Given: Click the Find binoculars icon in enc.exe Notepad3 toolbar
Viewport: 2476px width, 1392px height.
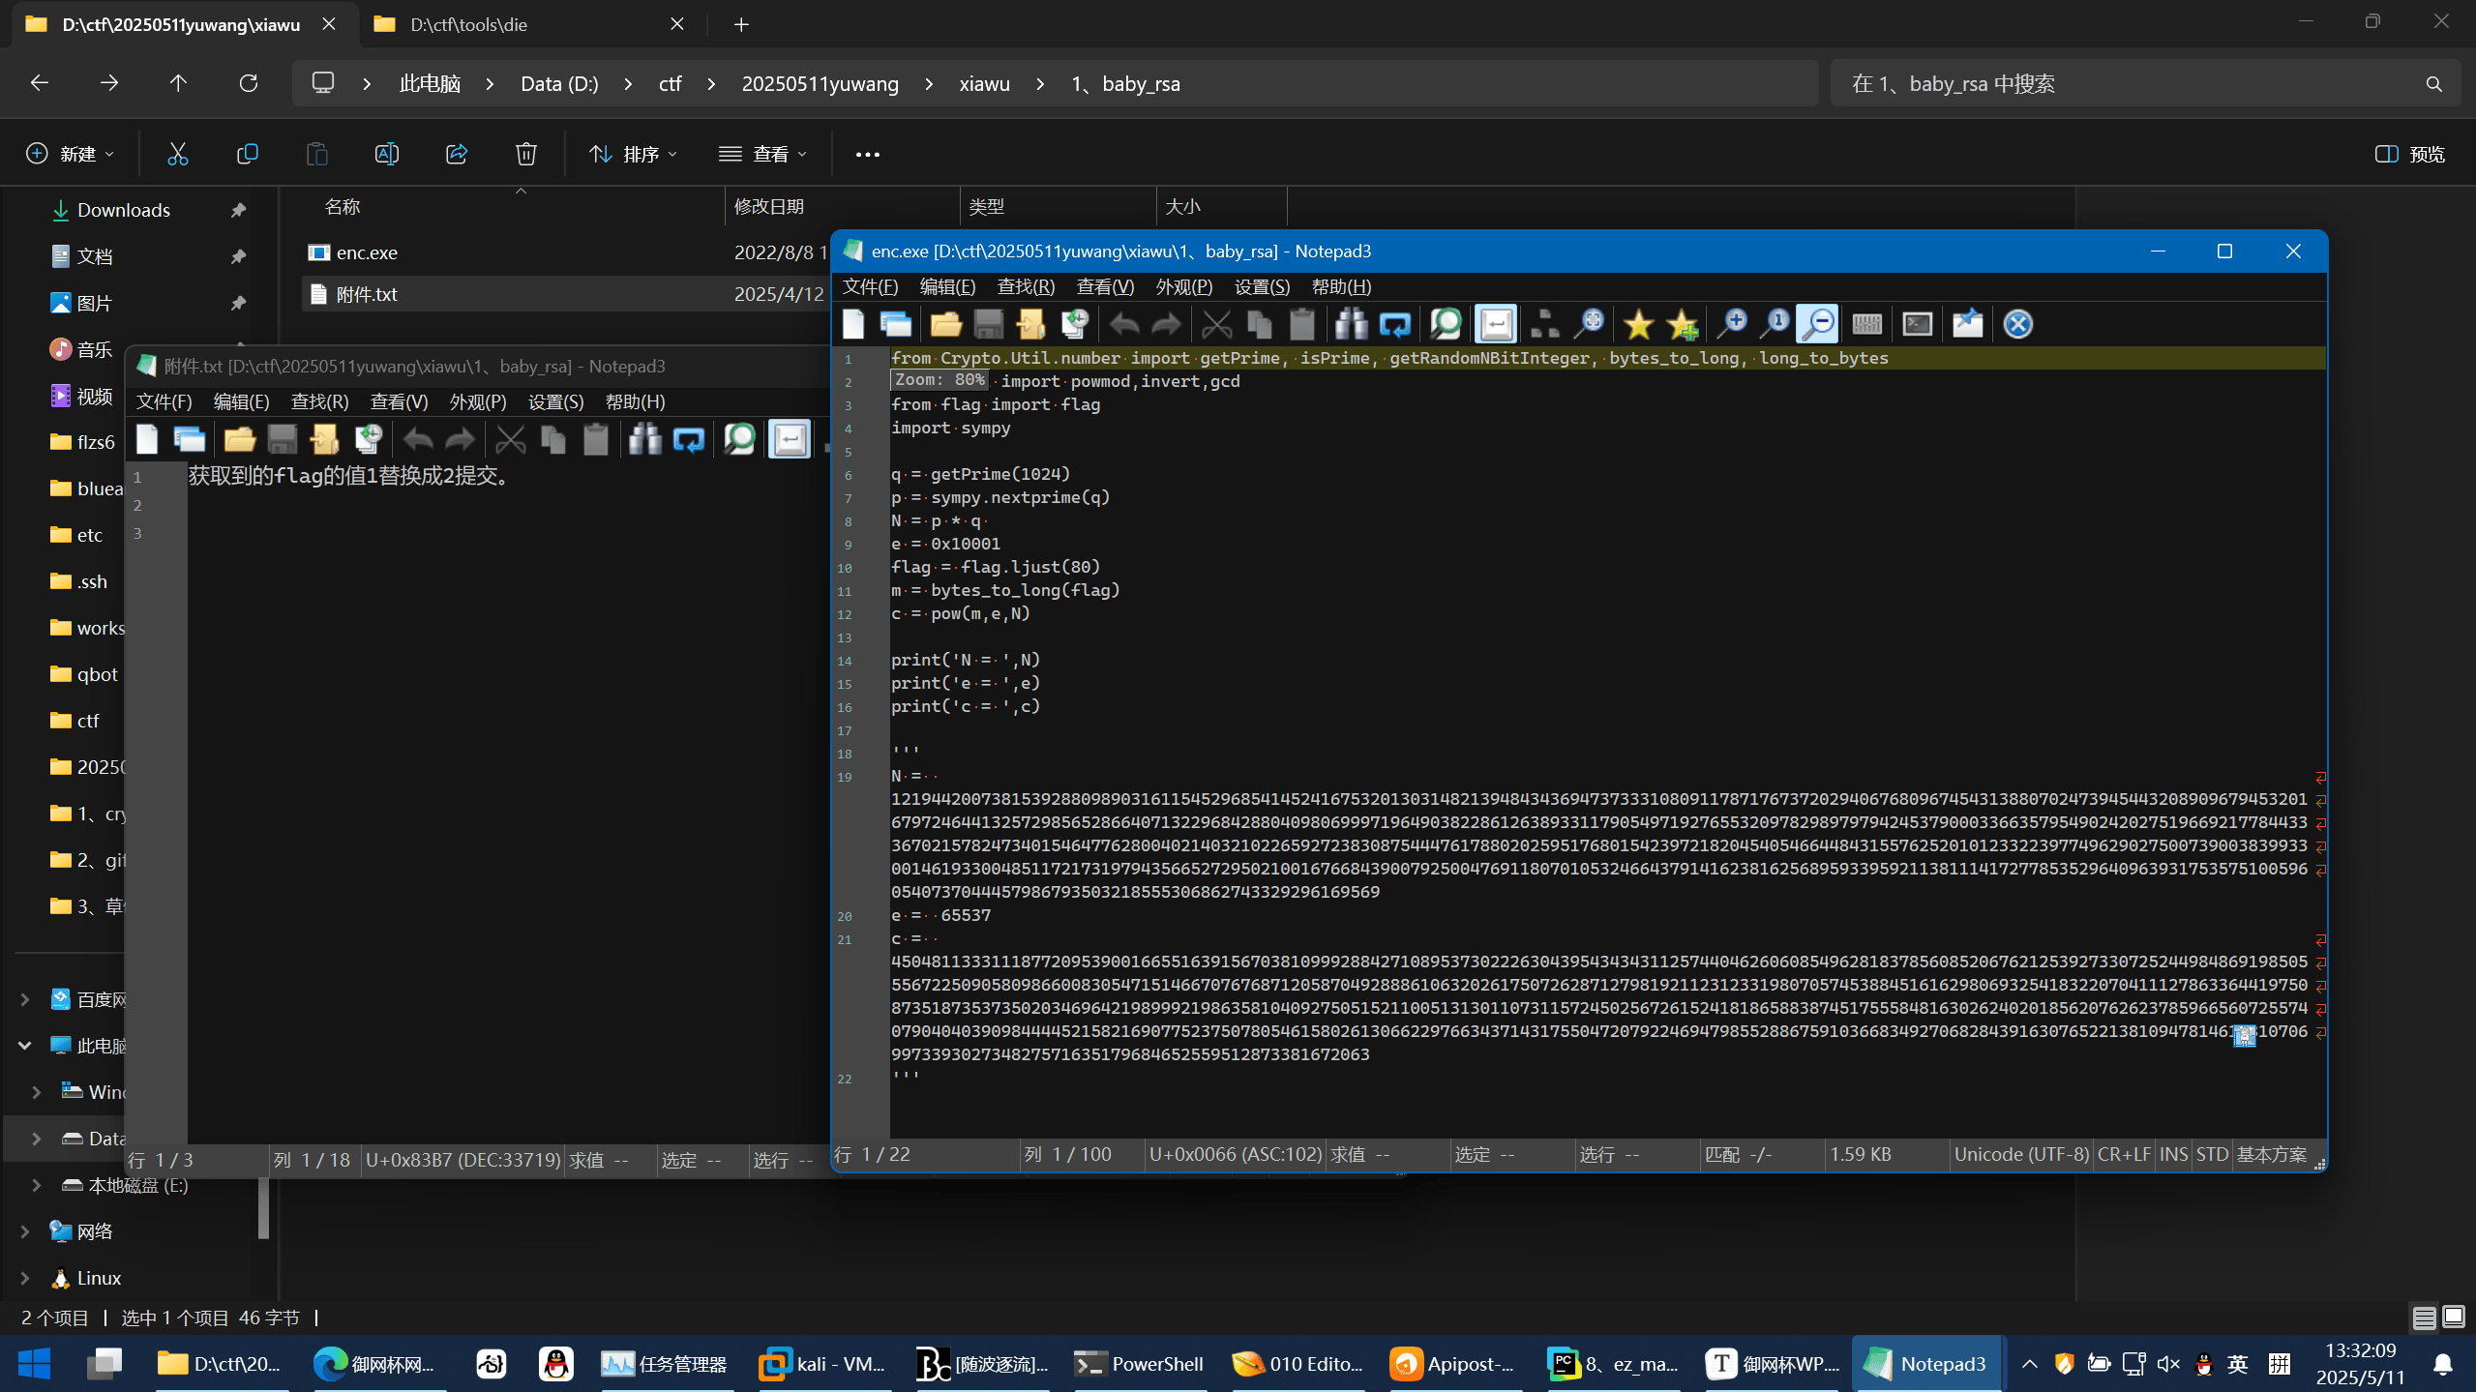Looking at the screenshot, I should [x=1351, y=325].
